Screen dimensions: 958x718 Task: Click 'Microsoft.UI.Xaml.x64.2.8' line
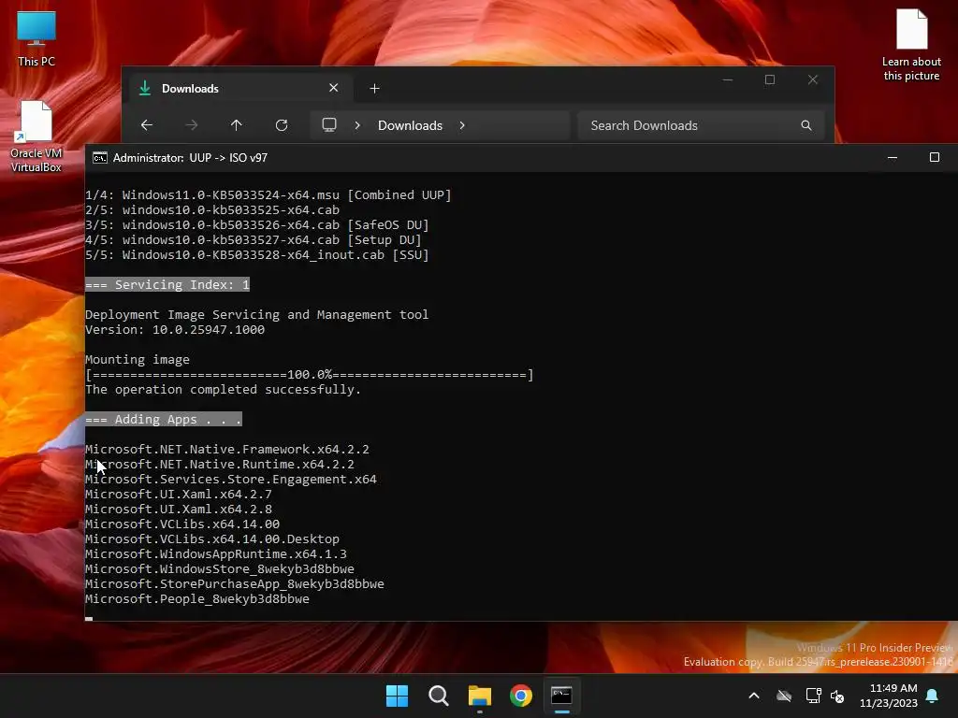179,510
